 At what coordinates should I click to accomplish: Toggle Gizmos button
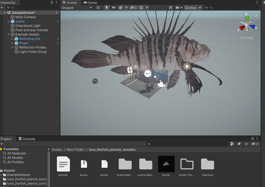[191, 8]
